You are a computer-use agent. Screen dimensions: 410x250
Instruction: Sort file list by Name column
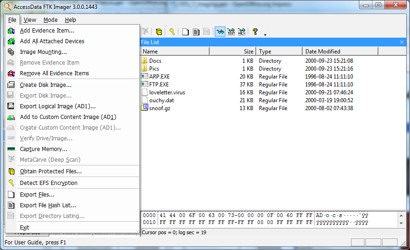pos(175,52)
